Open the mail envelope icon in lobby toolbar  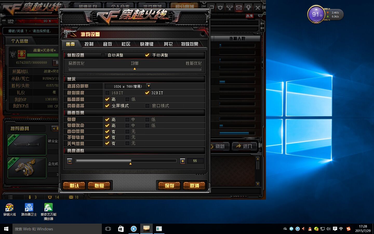click(239, 8)
